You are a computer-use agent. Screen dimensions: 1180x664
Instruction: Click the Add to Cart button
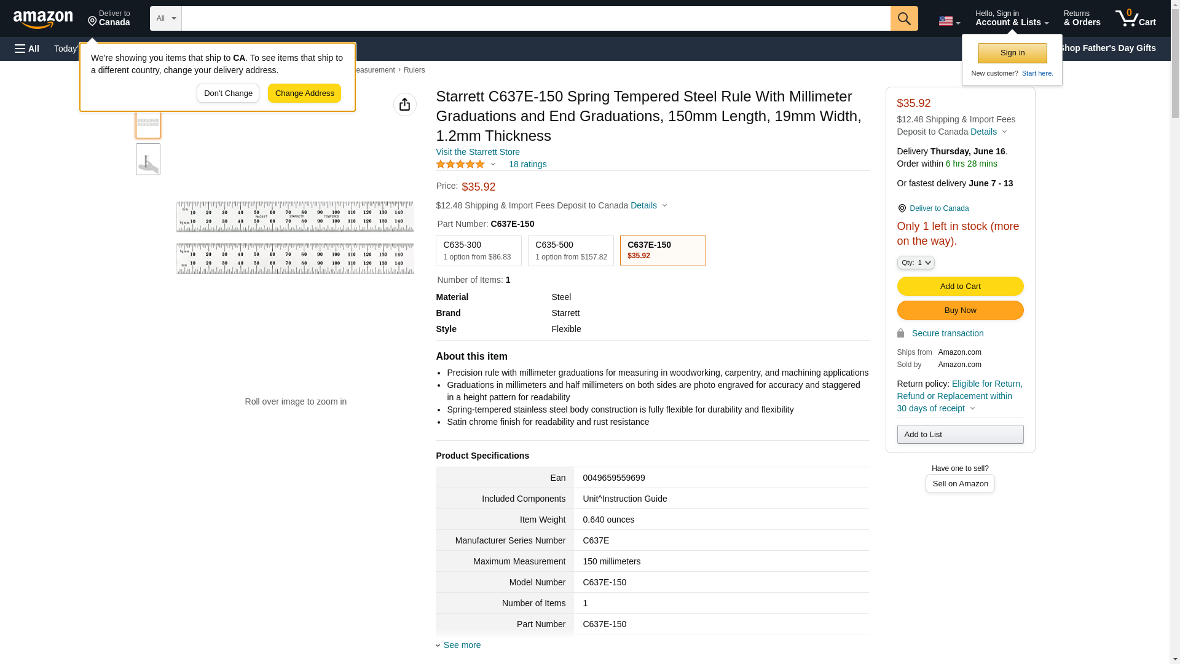(x=959, y=286)
